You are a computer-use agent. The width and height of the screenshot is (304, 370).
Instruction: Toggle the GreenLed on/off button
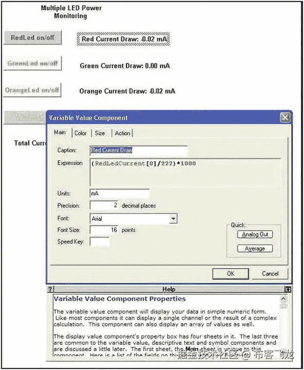[32, 63]
